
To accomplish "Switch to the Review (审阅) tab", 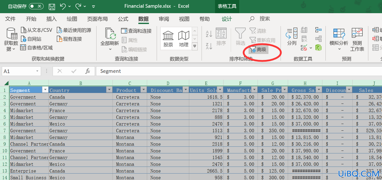I will click(x=164, y=19).
